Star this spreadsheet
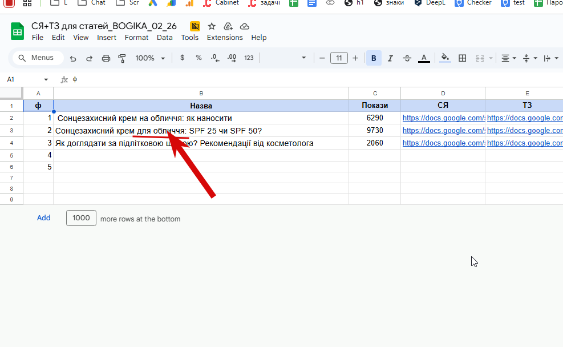Screen dimensions: 563x347 tap(212, 26)
